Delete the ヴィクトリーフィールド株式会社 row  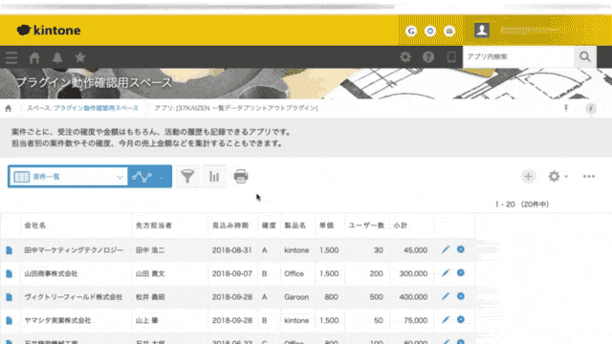(461, 296)
